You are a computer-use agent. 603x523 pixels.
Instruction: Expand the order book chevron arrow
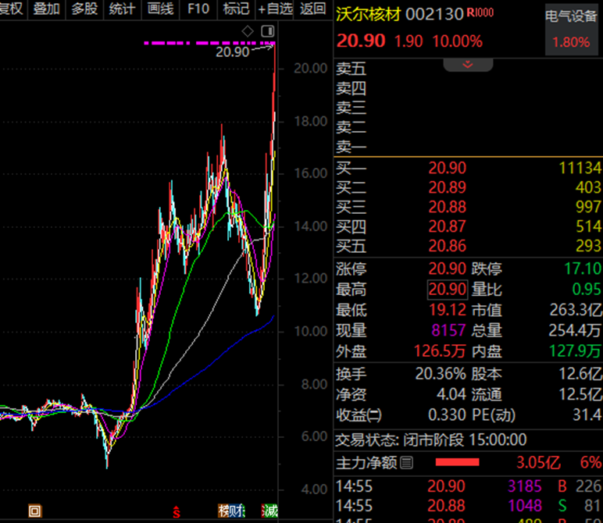coord(468,65)
